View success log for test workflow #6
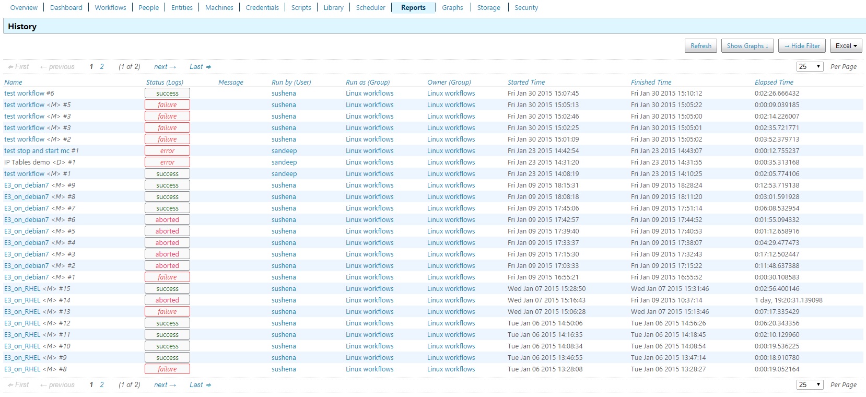 pos(167,93)
